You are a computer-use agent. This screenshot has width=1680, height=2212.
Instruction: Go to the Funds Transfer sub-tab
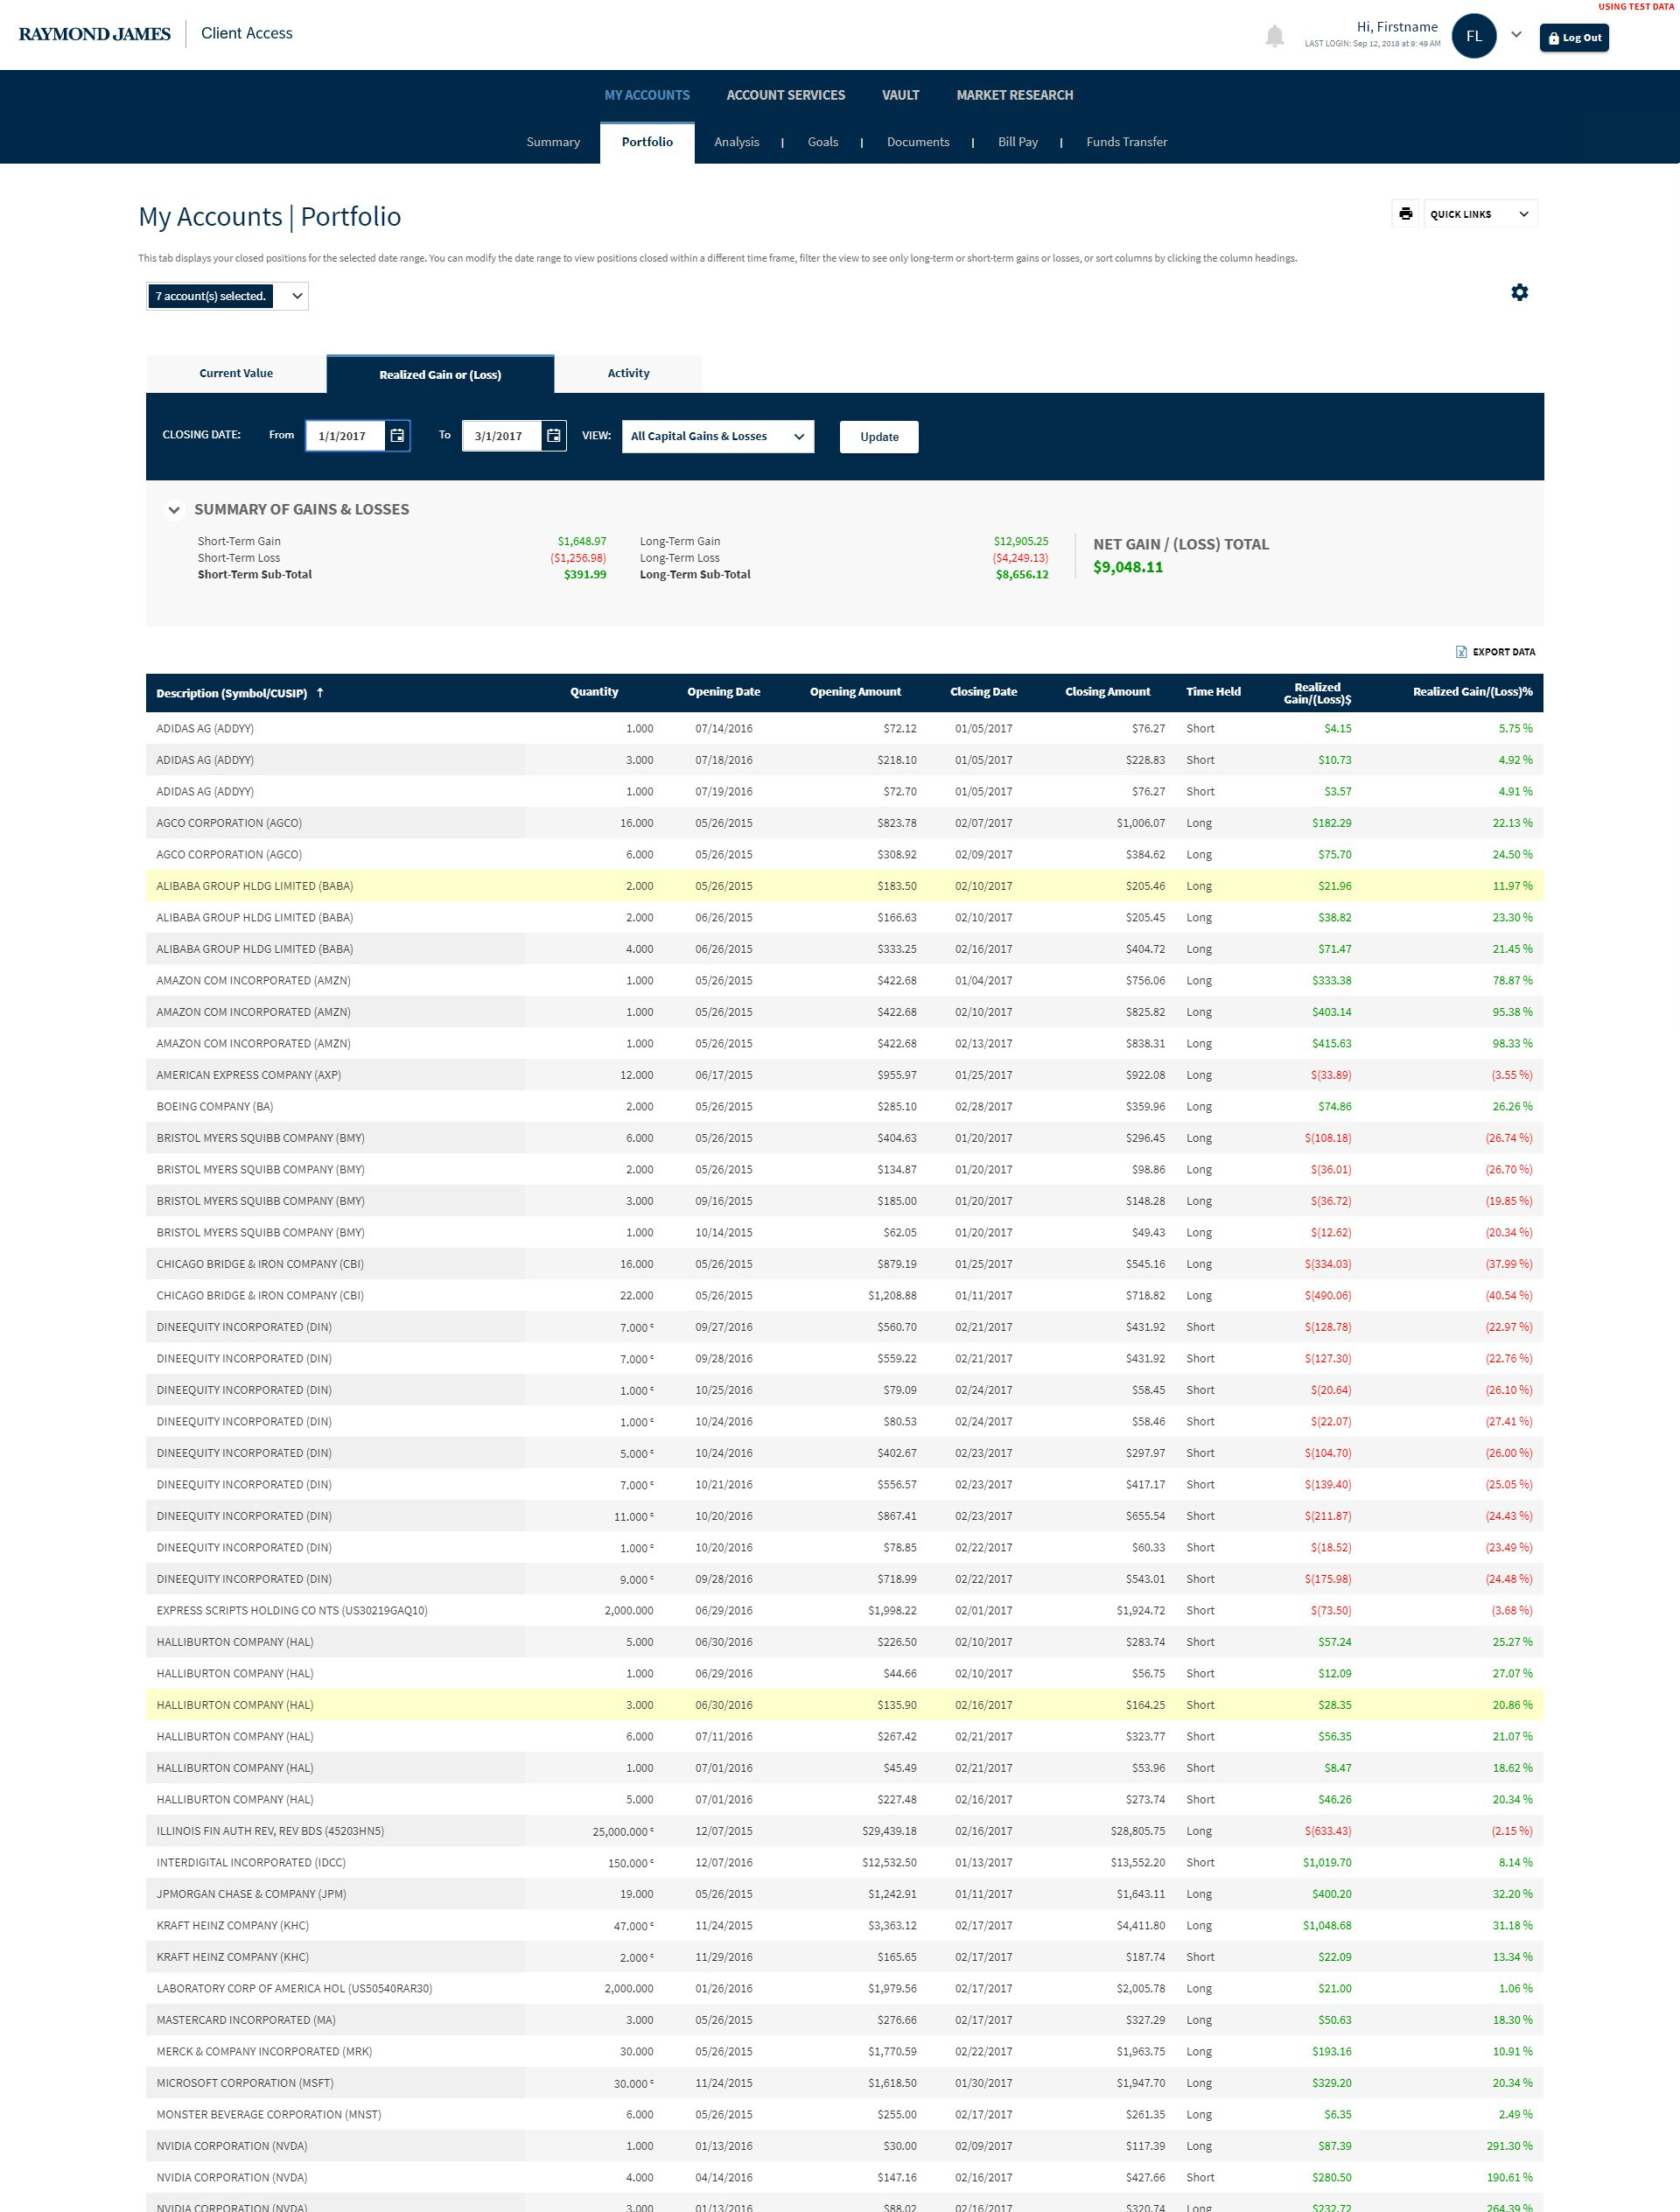click(1127, 142)
